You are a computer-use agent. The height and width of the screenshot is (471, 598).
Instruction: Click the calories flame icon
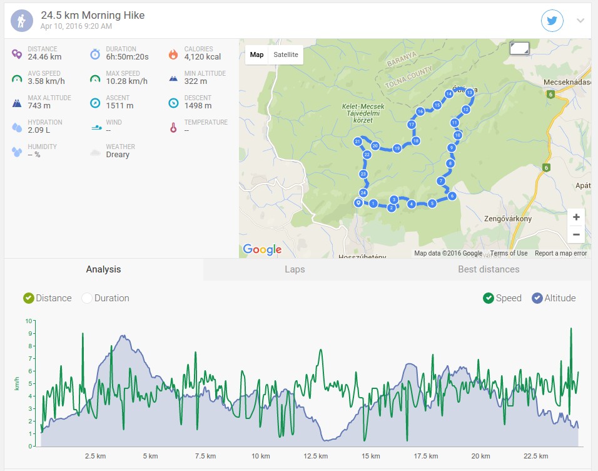173,54
